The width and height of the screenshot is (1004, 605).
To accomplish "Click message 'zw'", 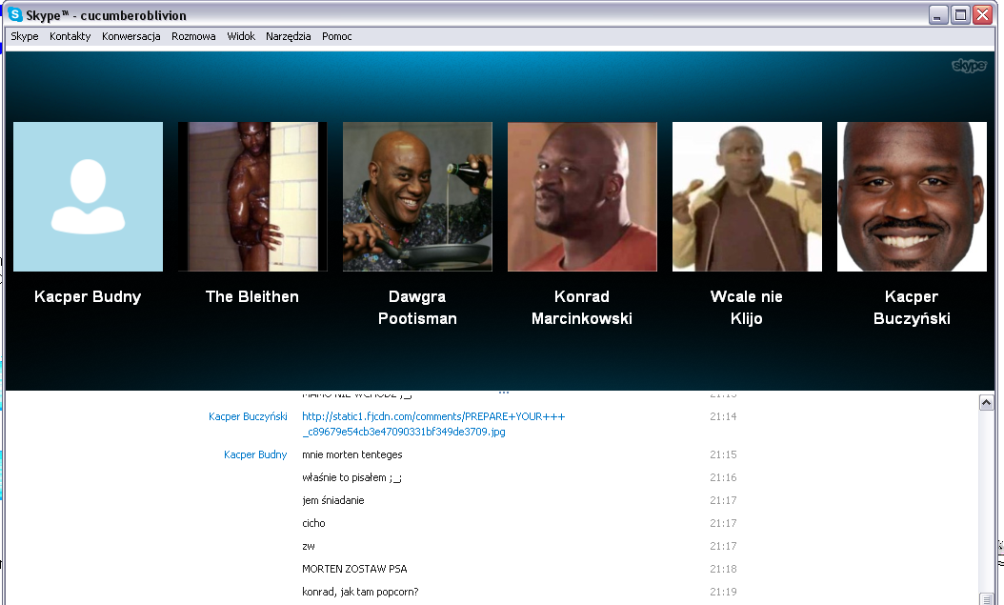I will click(309, 546).
